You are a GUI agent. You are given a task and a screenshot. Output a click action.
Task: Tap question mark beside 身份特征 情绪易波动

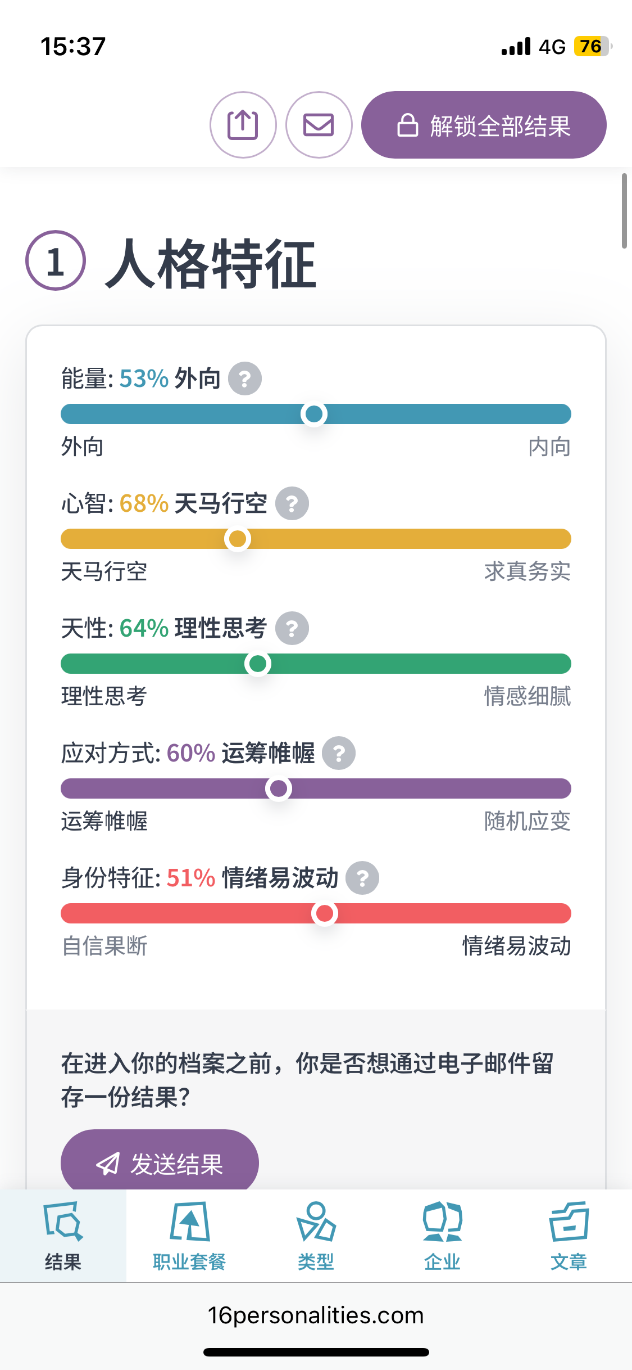pyautogui.click(x=362, y=878)
